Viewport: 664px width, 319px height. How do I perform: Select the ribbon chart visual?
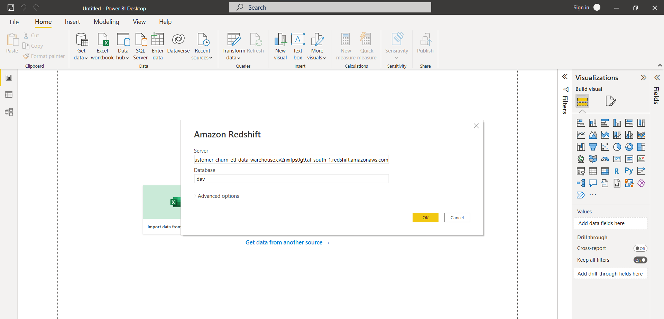click(x=641, y=135)
